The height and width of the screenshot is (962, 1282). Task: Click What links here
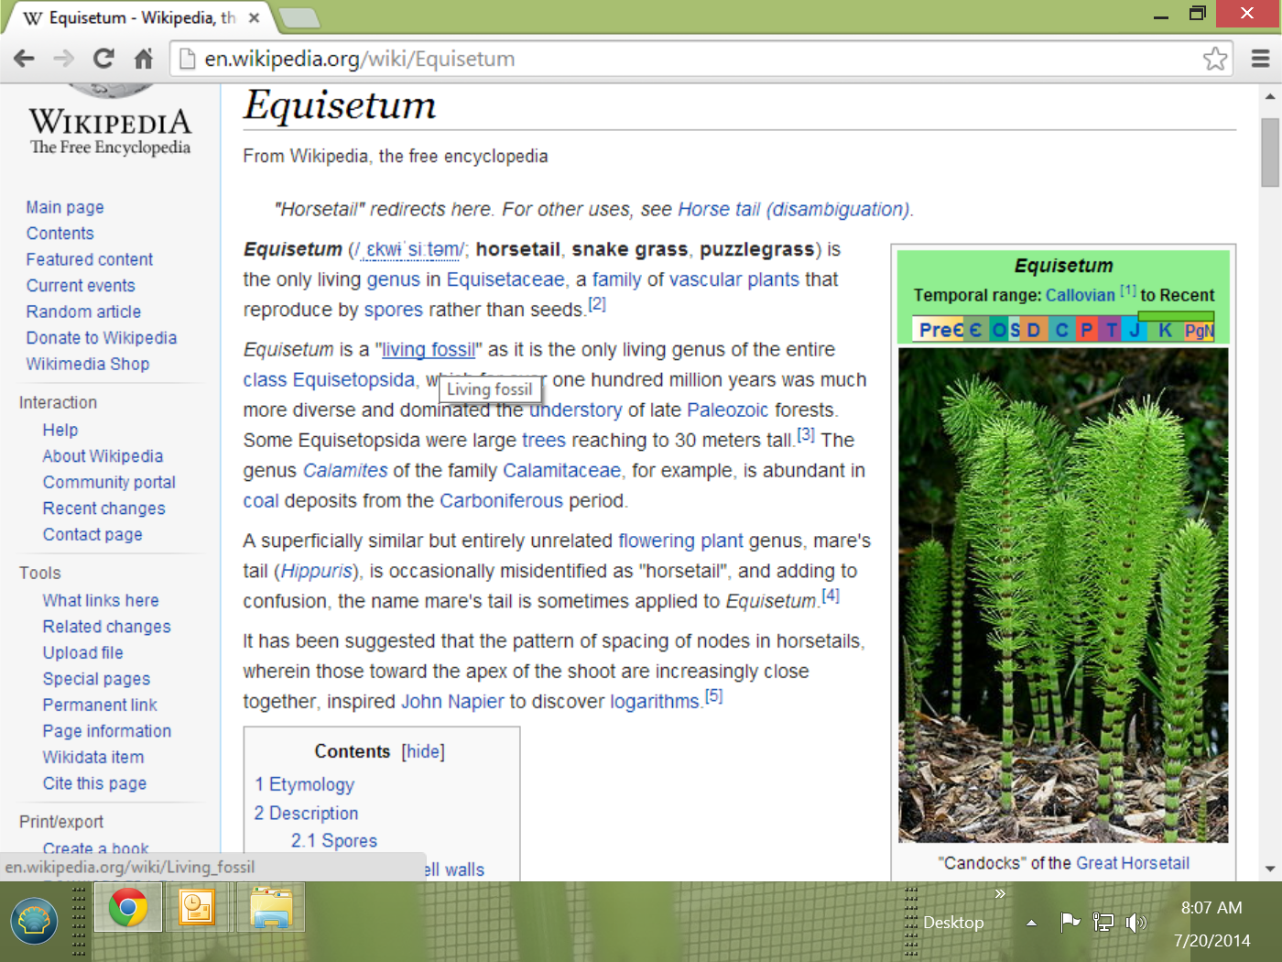coord(101,600)
